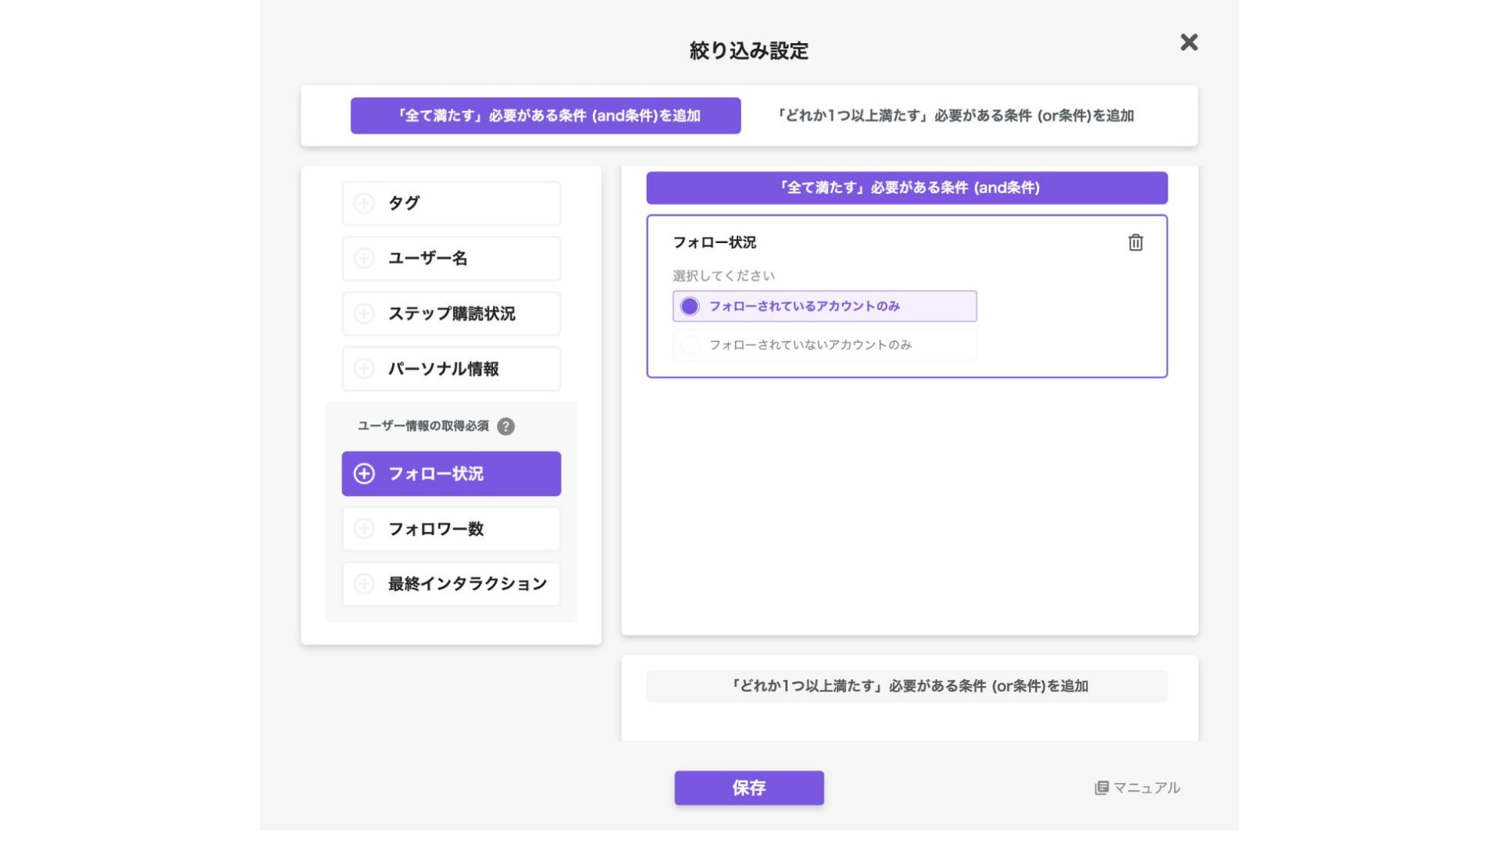Click plus icon beside パーソナル情報
The image size is (1500, 844).
click(364, 369)
